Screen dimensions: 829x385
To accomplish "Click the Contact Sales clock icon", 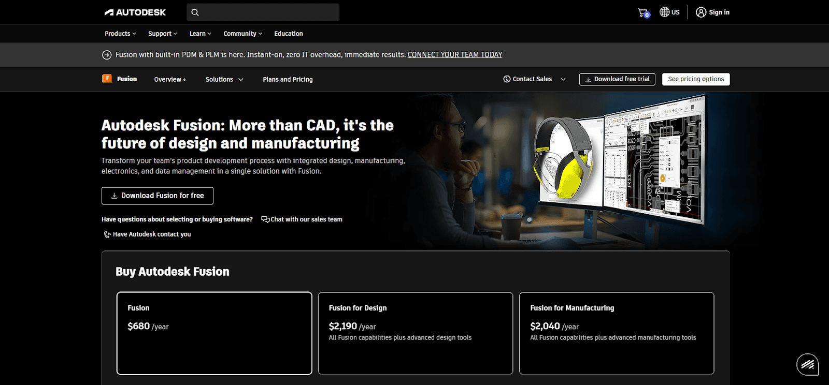I will click(x=507, y=79).
